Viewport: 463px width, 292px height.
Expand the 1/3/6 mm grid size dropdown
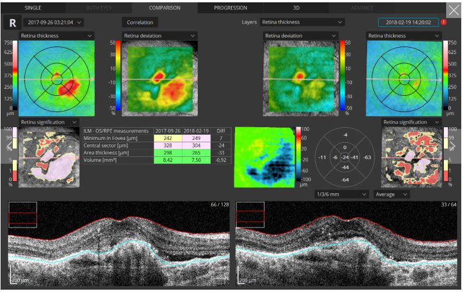[340, 194]
